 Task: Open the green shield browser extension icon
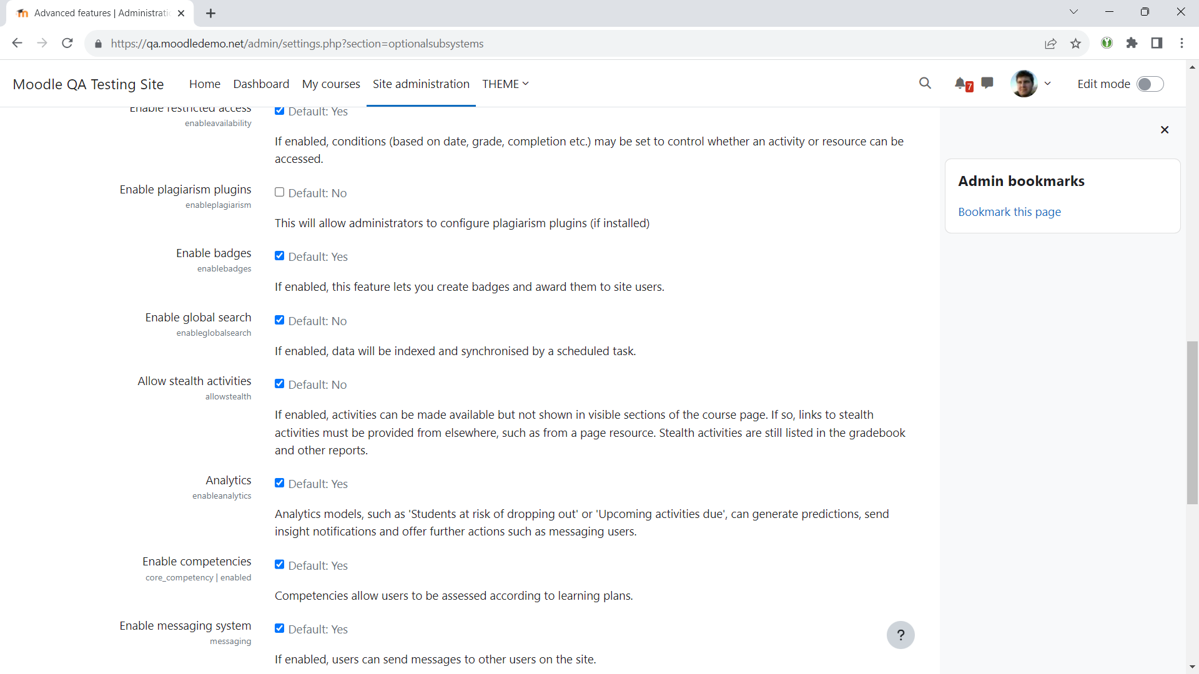[1107, 43]
